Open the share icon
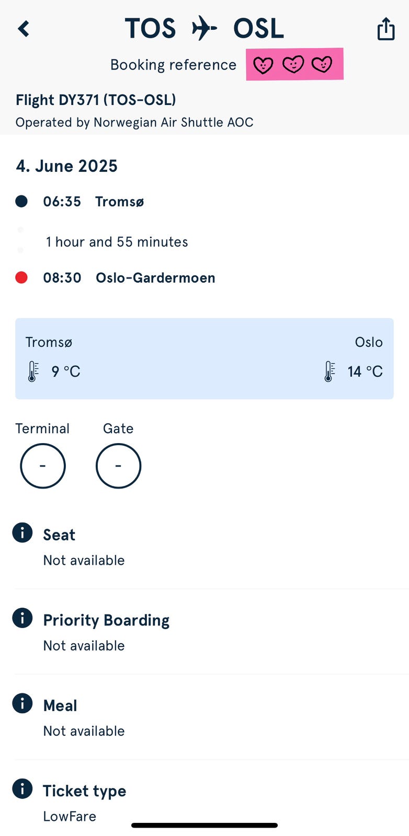409x836 pixels. [386, 29]
